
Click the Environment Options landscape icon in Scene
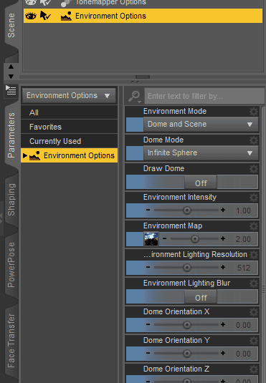(x=66, y=16)
